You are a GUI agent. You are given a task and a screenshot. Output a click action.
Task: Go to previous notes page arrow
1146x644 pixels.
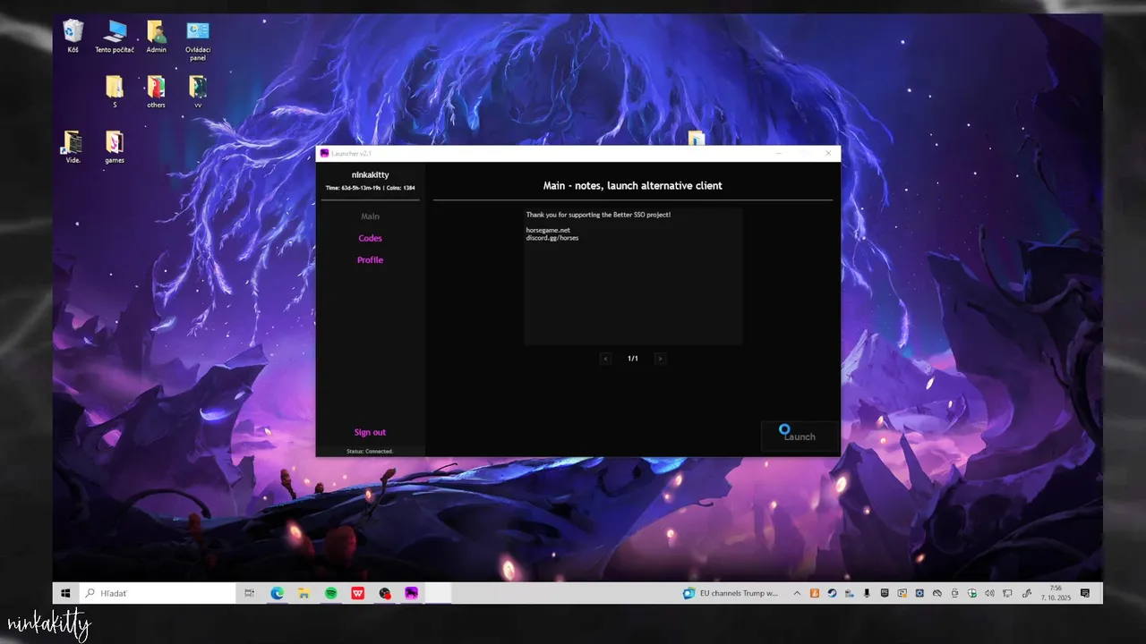[605, 359]
